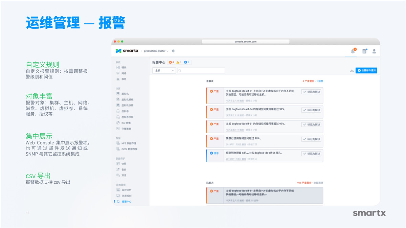Filter by warning alerts badge showing 0
The image size is (406, 228).
(179, 62)
